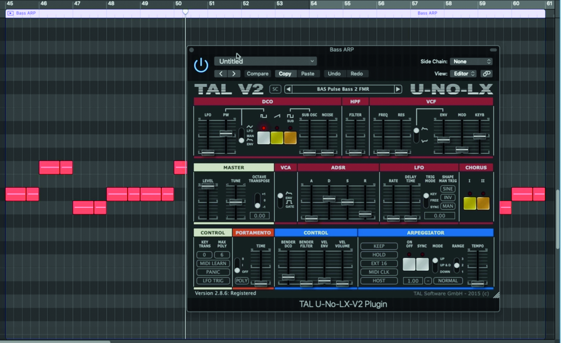The height and width of the screenshot is (343, 561).
Task: Click the LFO TRIG button
Action: click(213, 281)
